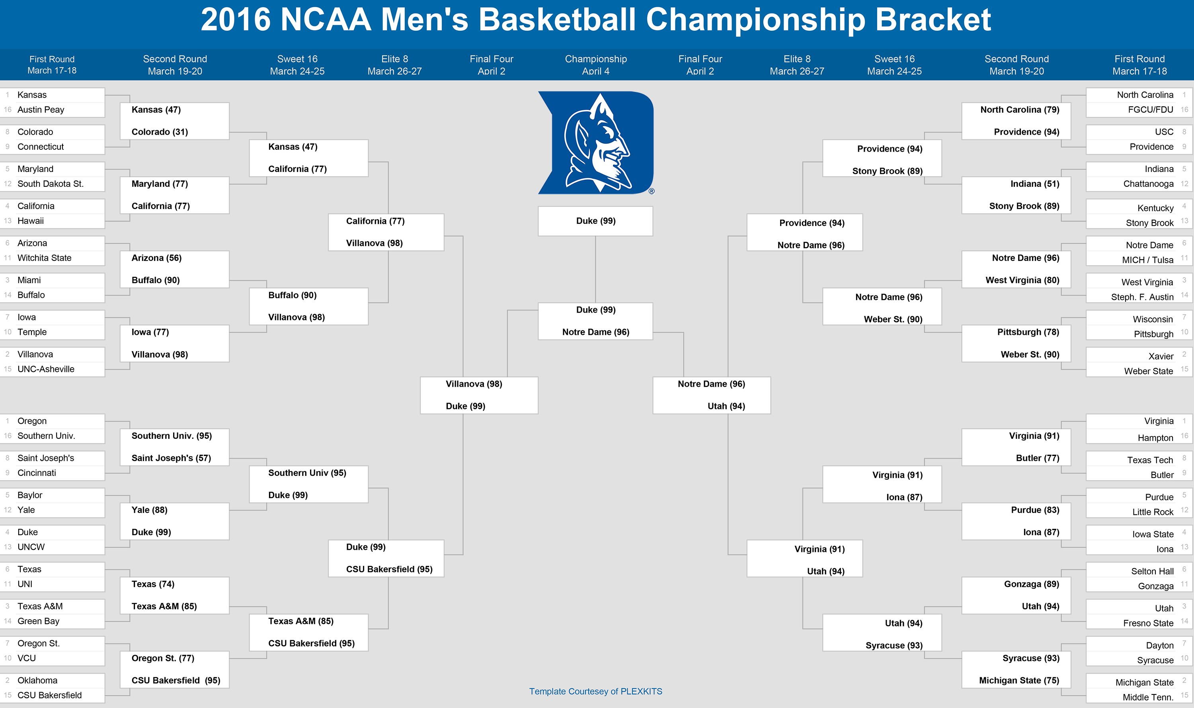Click the Middle Tenn. first round entry
This screenshot has width=1194, height=708.
tap(1148, 697)
